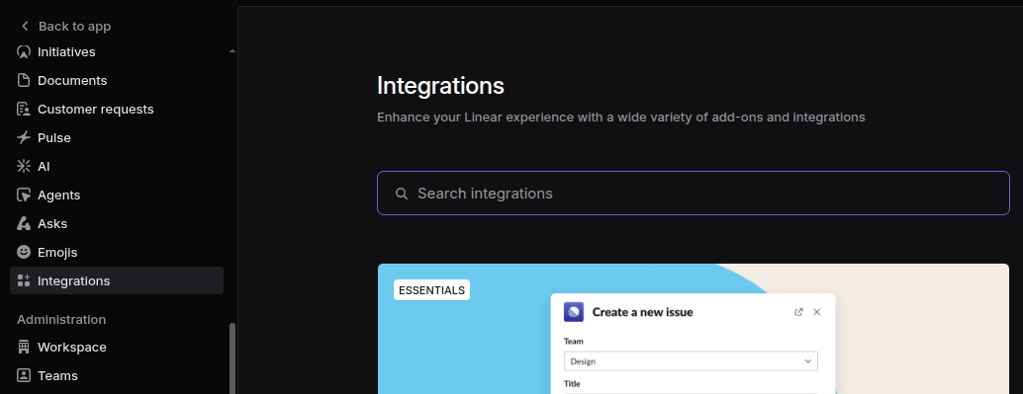
Task: Click the sidebar scrollbar thumb
Action: (232, 358)
